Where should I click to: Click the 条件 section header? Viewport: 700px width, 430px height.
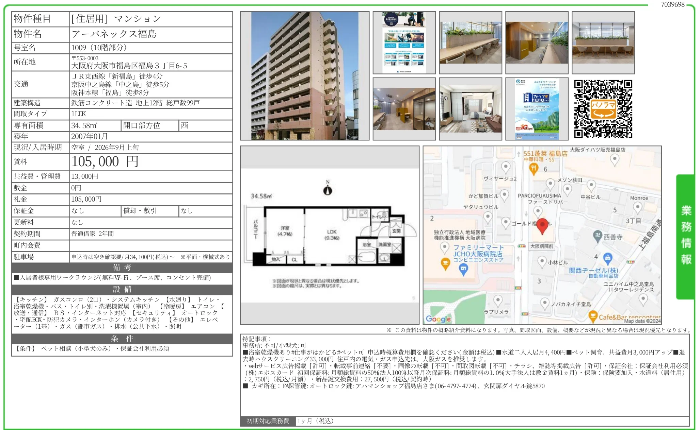coord(122,339)
